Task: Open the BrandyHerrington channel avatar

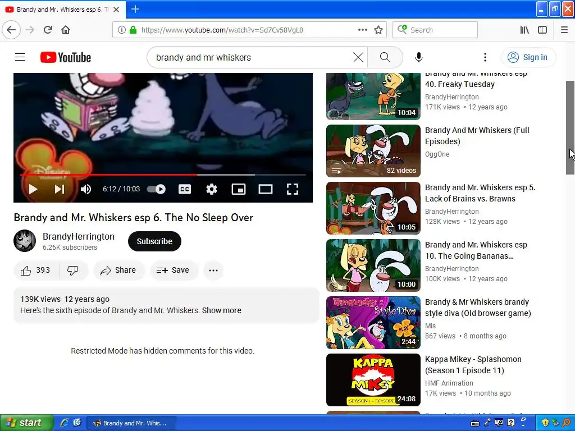Action: coord(25,241)
